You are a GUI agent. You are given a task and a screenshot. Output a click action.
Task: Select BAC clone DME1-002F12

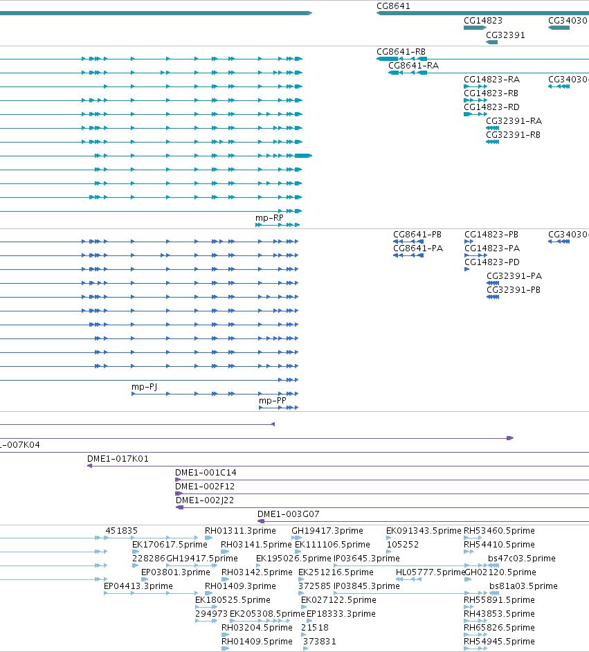tap(205, 487)
